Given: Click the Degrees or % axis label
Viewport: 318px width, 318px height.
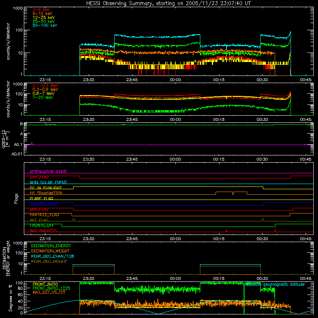Looking at the screenshot, I should click(10, 298).
